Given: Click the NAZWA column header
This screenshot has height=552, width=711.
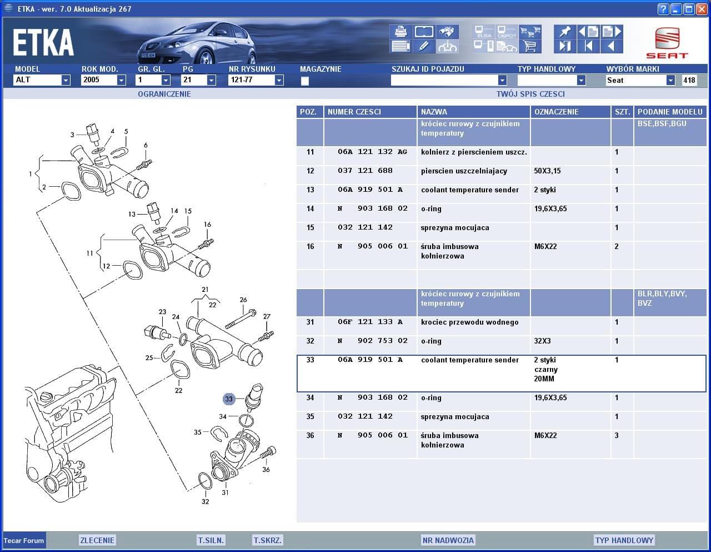Looking at the screenshot, I should click(474, 112).
